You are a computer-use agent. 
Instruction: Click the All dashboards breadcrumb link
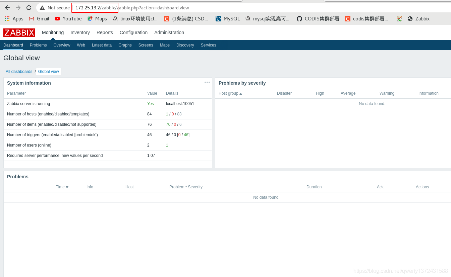[19, 72]
